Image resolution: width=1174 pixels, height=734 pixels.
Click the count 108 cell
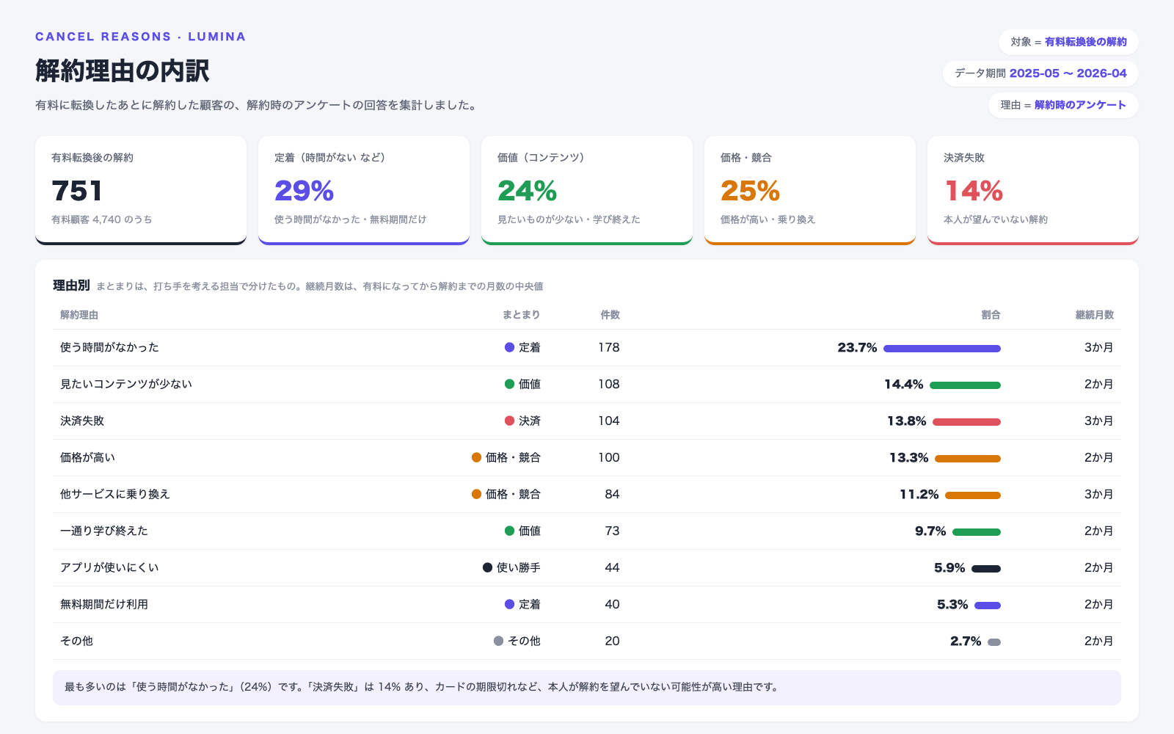(609, 384)
